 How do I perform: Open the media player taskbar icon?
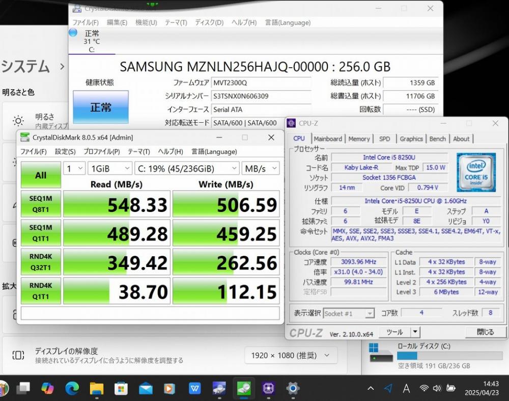(x=169, y=388)
